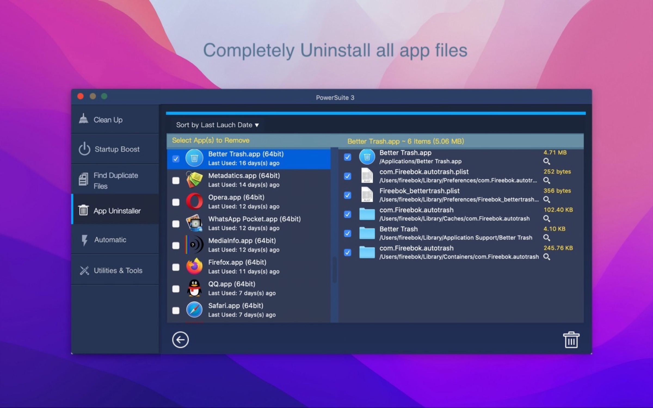653x408 pixels.
Task: Click the Opera app icon
Action: pos(194,201)
